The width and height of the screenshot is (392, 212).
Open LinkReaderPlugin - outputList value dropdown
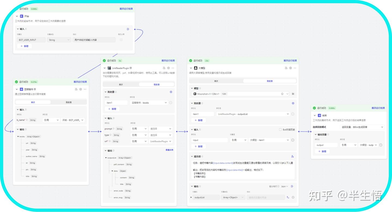253,114
